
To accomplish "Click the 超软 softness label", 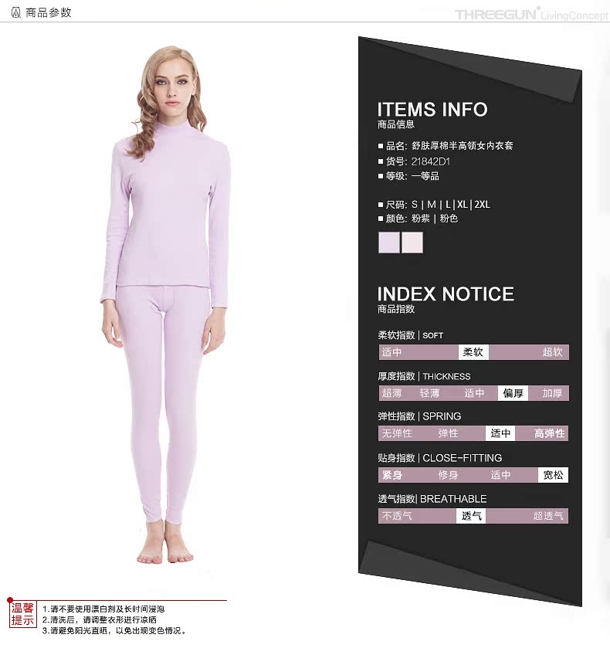I will (552, 352).
